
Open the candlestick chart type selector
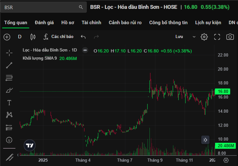pyautogui.click(x=33, y=37)
